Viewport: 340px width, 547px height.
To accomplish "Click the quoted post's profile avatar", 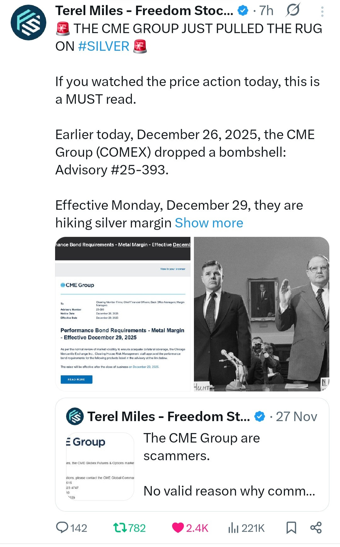I will (75, 416).
